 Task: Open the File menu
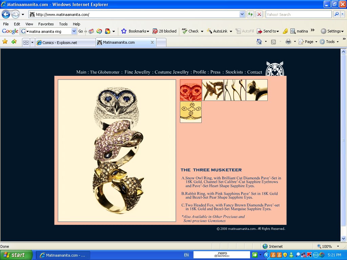[6, 24]
